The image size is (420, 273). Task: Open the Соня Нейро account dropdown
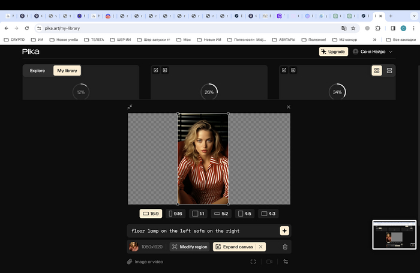[x=373, y=52]
